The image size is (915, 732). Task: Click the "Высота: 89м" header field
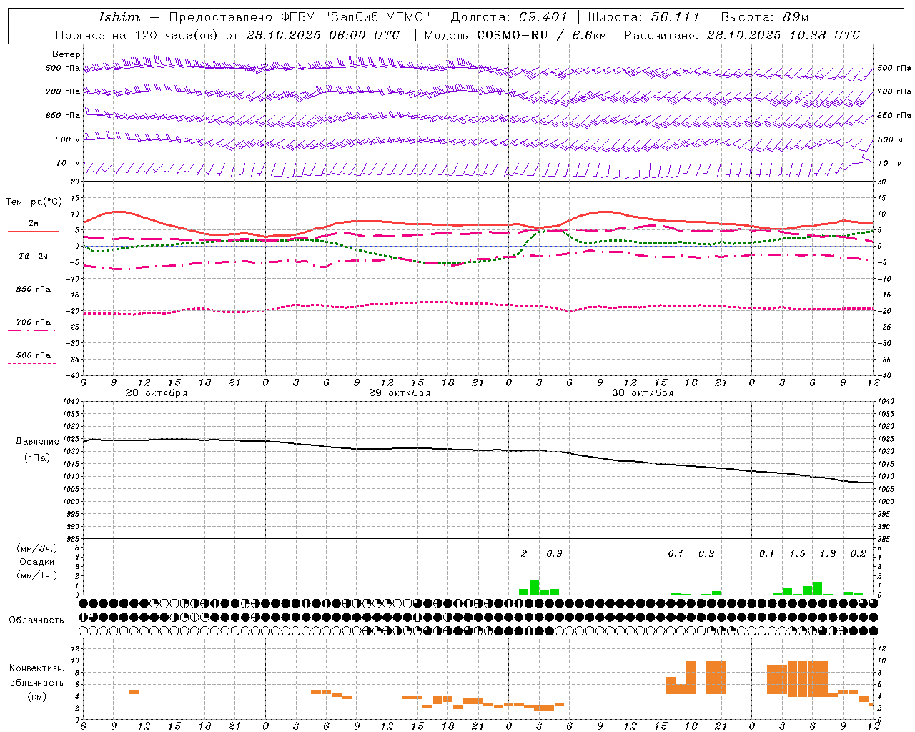(x=764, y=17)
